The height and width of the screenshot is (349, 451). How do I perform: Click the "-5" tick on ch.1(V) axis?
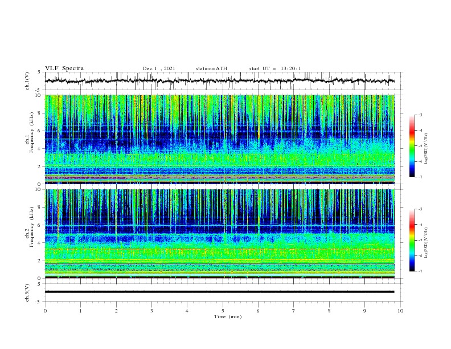click(39, 90)
